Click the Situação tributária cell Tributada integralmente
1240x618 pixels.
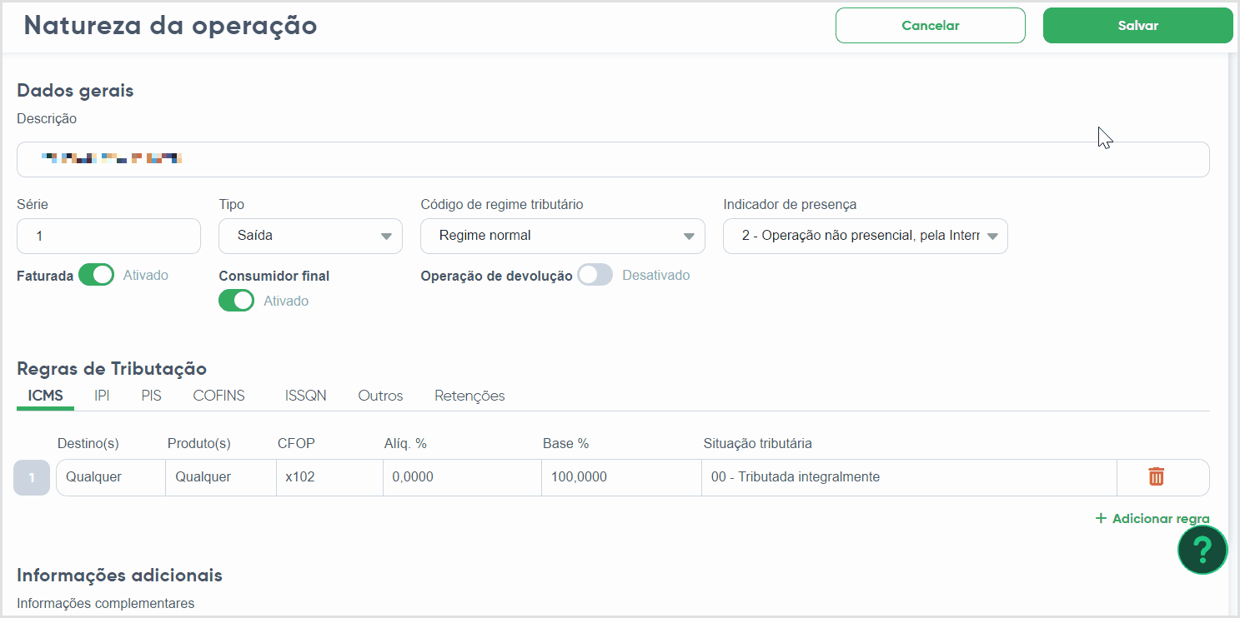[909, 477]
